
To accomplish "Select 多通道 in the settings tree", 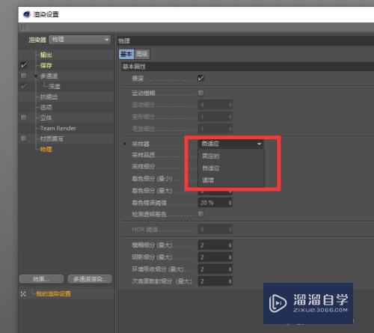I will [49, 76].
